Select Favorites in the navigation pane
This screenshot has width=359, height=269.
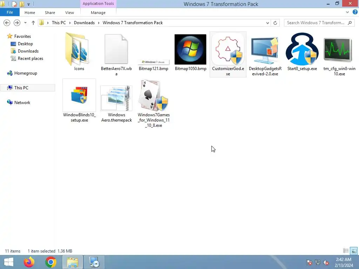tap(22, 36)
